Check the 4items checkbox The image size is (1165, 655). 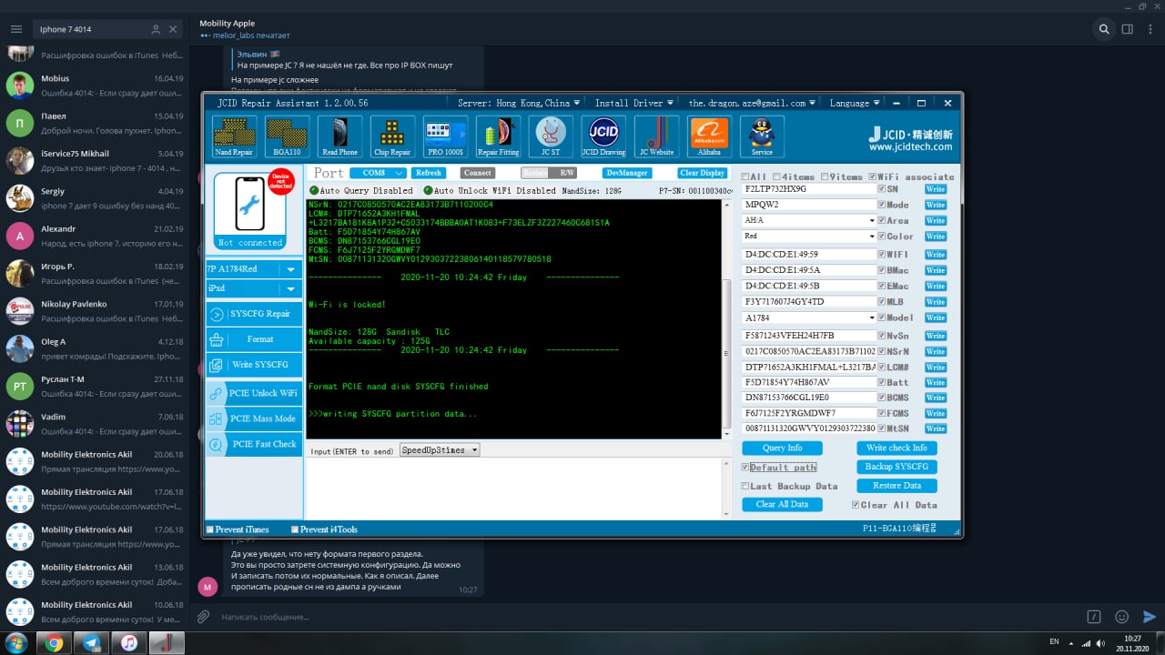[776, 176]
